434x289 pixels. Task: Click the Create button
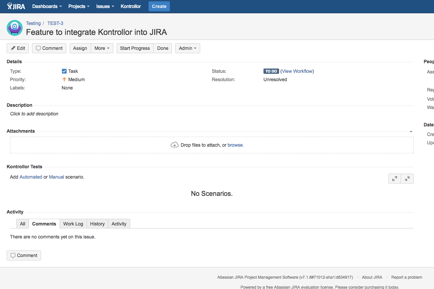[x=159, y=6]
